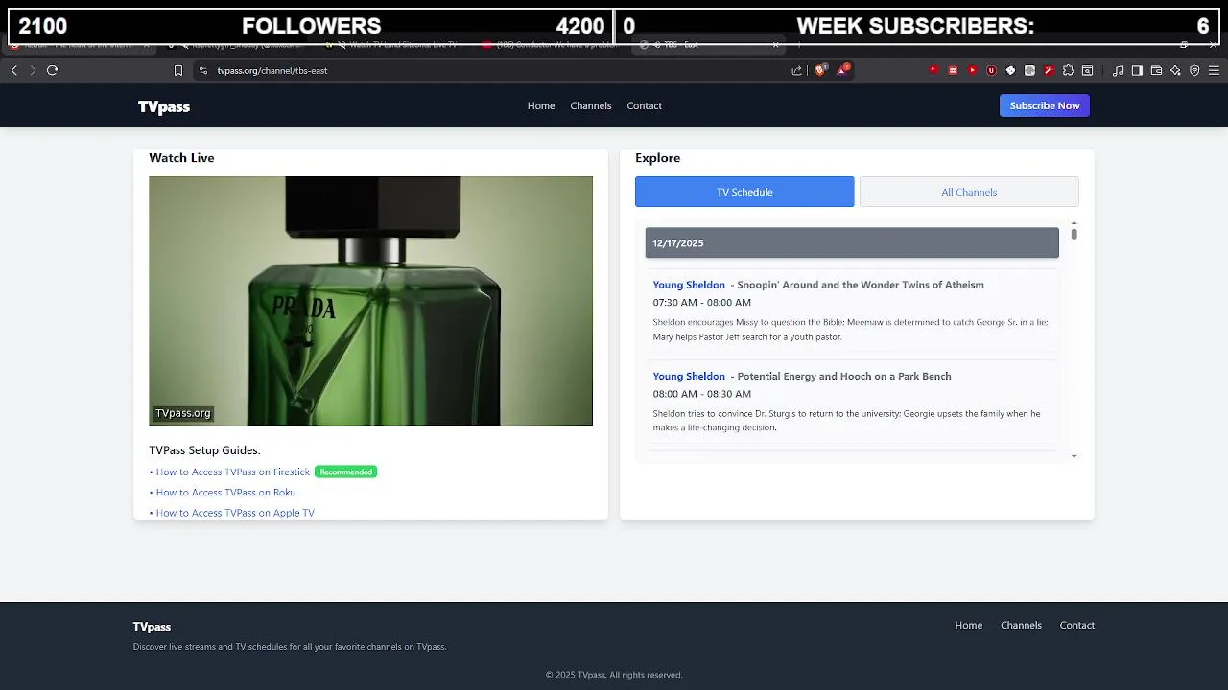1228x690 pixels.
Task: Click the Potential Energy episode description text
Action: click(846, 421)
